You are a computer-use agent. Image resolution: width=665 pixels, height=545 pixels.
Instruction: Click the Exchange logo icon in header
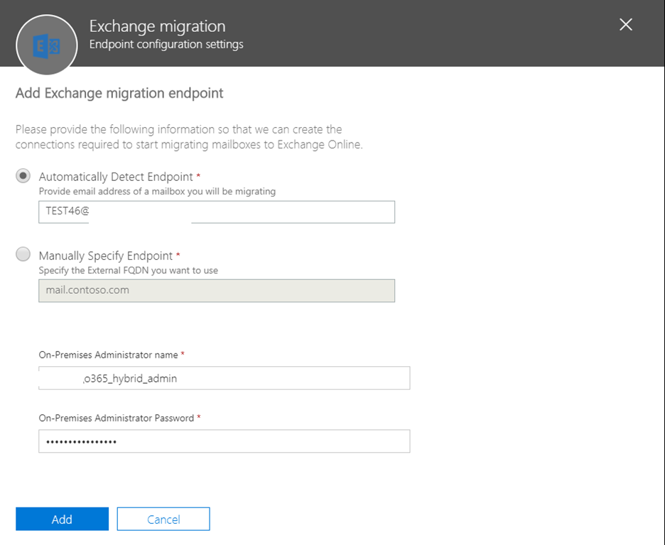[47, 45]
